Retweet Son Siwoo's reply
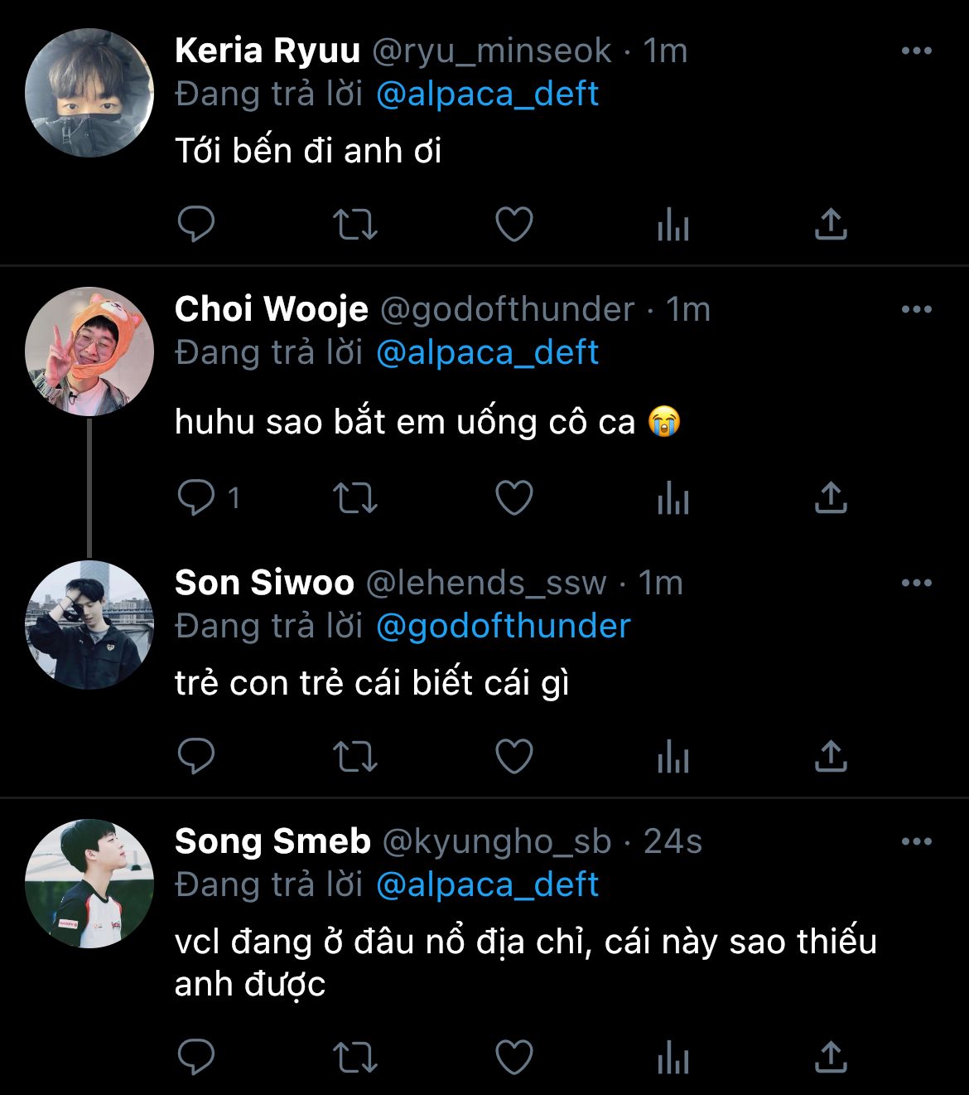Image resolution: width=969 pixels, height=1095 pixels. [354, 756]
